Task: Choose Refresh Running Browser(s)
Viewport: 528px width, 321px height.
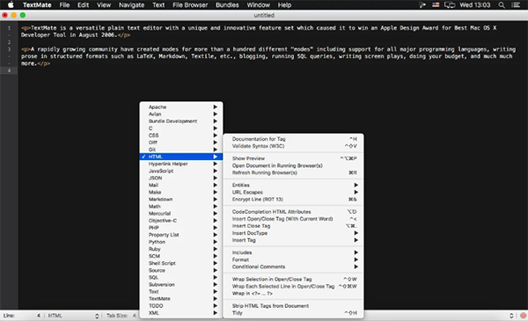Action: click(x=293, y=172)
